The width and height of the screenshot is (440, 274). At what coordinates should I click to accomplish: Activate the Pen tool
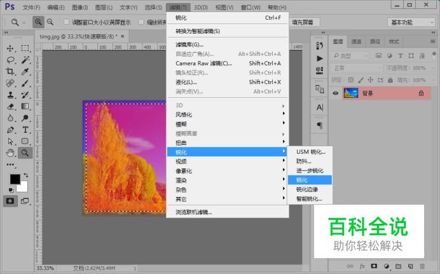pos(10,130)
